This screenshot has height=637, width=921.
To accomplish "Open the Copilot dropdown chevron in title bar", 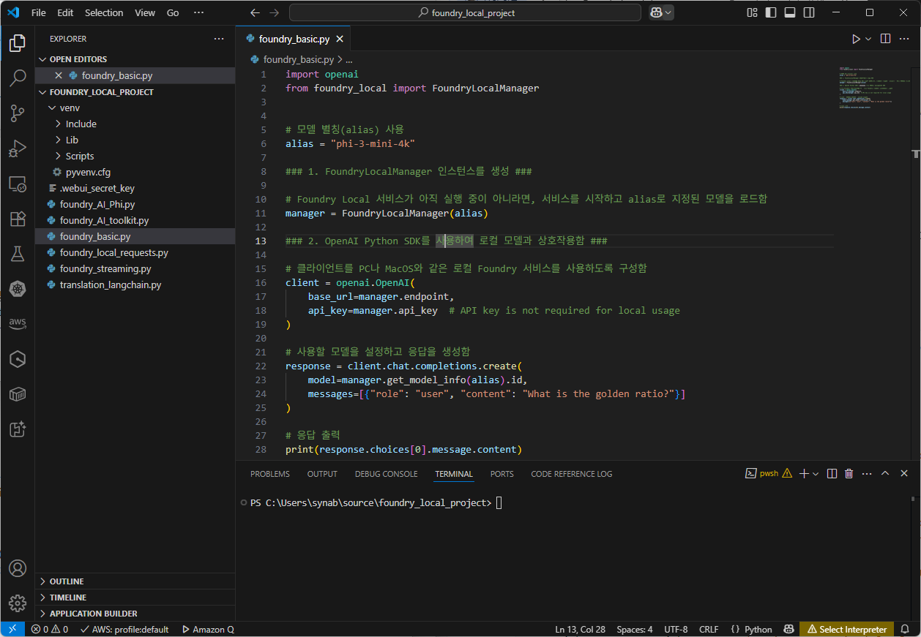I will tap(668, 12).
